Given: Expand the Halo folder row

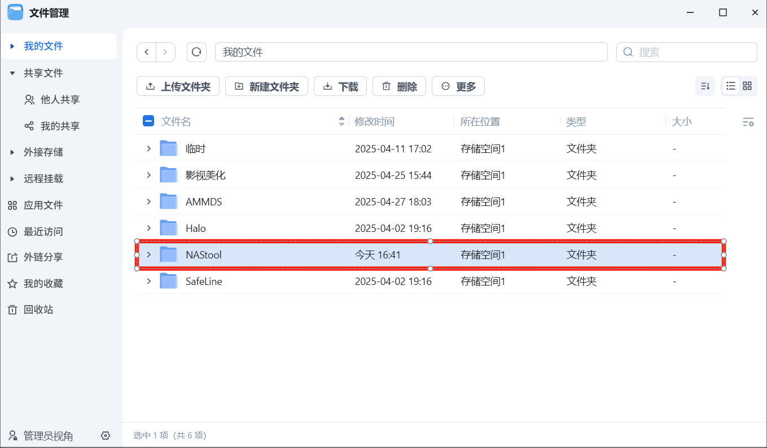Looking at the screenshot, I should click(x=149, y=228).
